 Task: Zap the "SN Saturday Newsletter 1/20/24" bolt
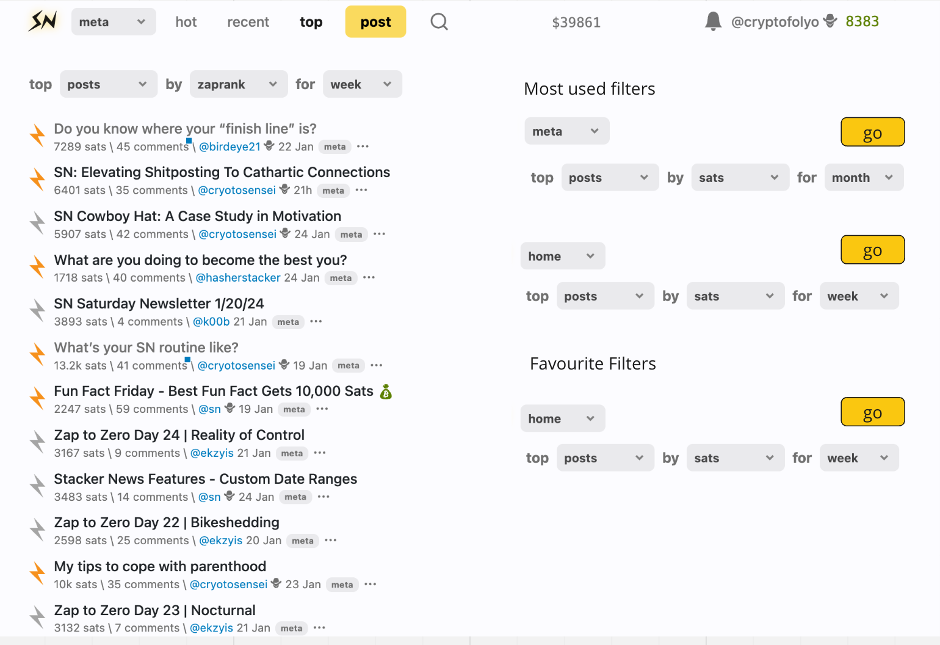coord(38,311)
